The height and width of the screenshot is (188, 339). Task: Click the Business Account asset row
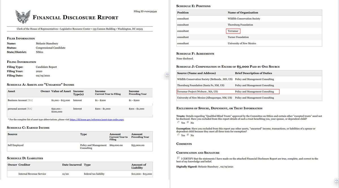click(80, 100)
